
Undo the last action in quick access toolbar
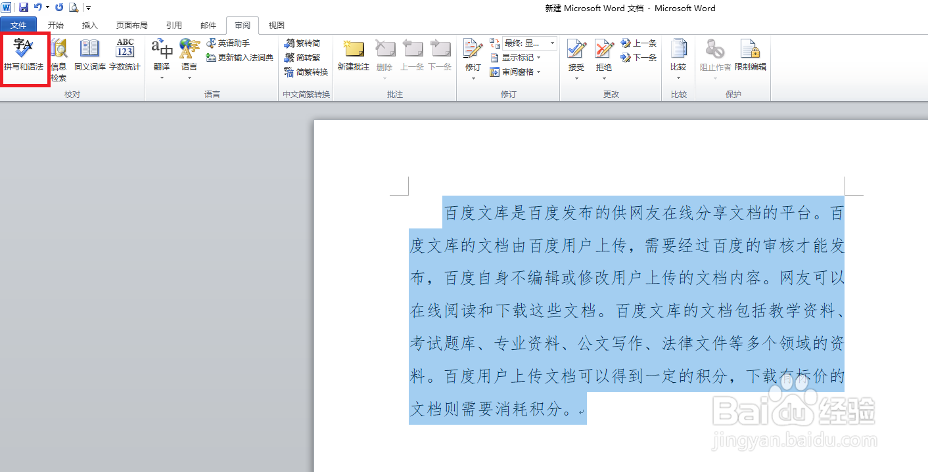[x=38, y=8]
